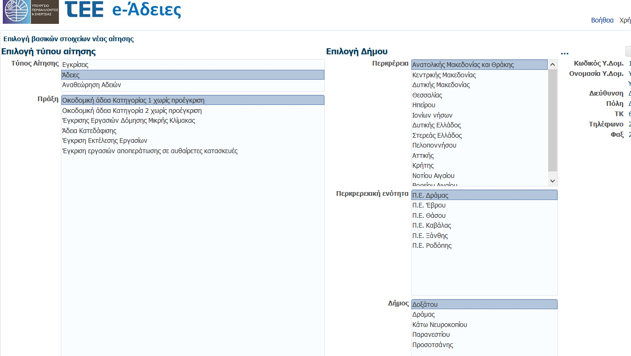Select Κρήτης region
The image size is (631, 356).
pos(423,165)
